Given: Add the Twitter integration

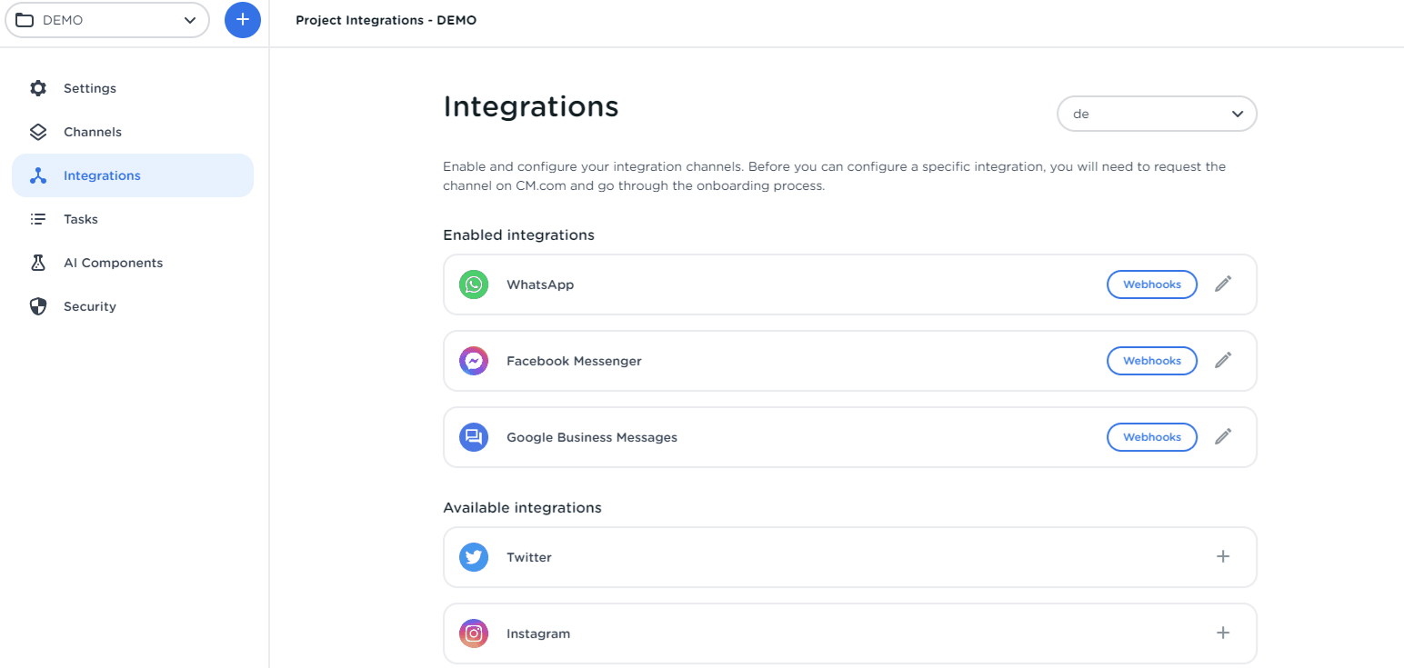Looking at the screenshot, I should (1223, 557).
